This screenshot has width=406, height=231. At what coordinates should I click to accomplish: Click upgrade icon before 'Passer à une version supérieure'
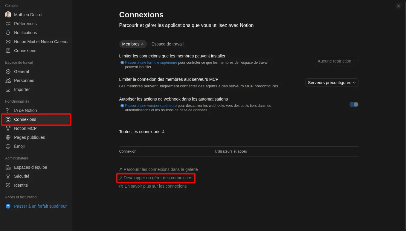coord(122,106)
